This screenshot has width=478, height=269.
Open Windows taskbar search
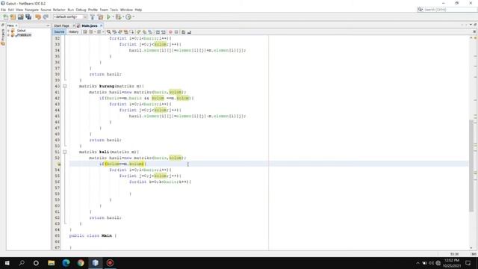pyautogui.click(x=22, y=263)
